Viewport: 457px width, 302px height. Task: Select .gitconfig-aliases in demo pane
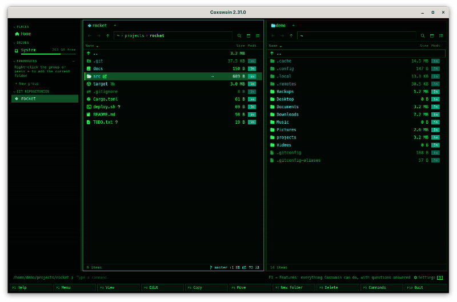[x=356, y=161]
